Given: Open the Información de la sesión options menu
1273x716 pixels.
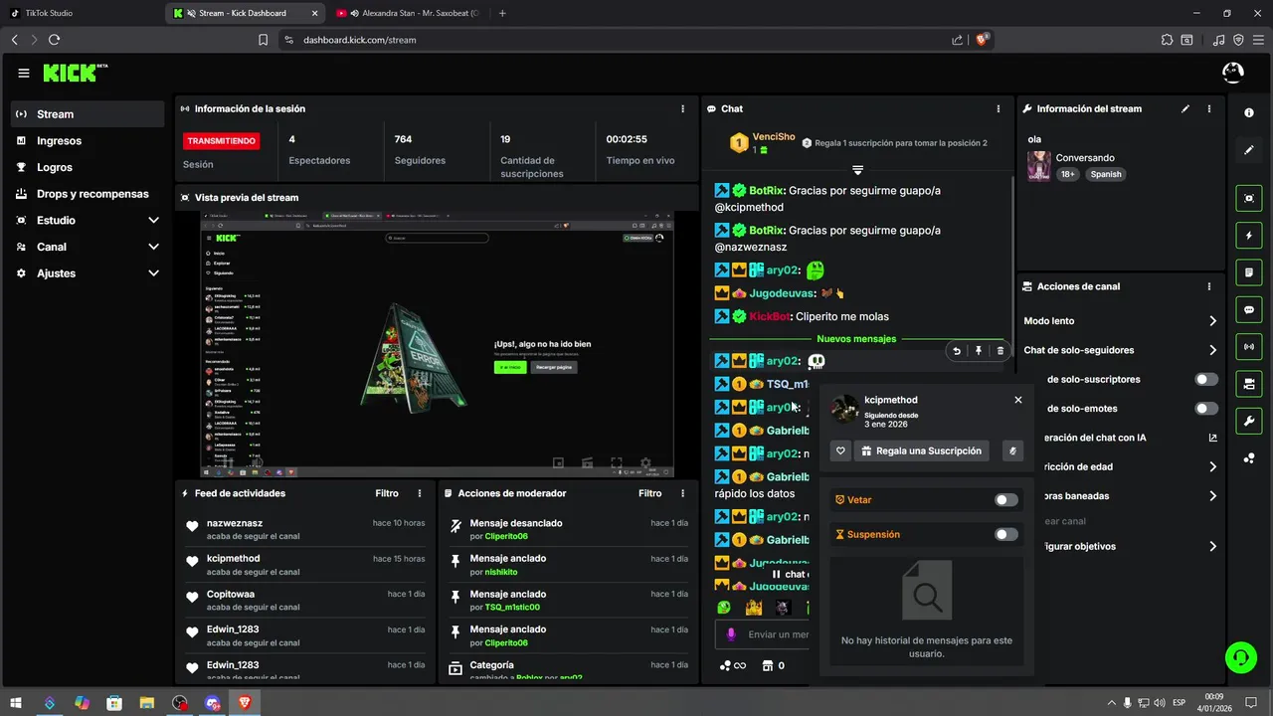Looking at the screenshot, I should point(682,108).
